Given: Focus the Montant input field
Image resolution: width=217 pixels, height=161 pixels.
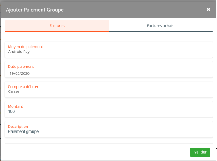Looking at the screenshot, I should (109, 109).
